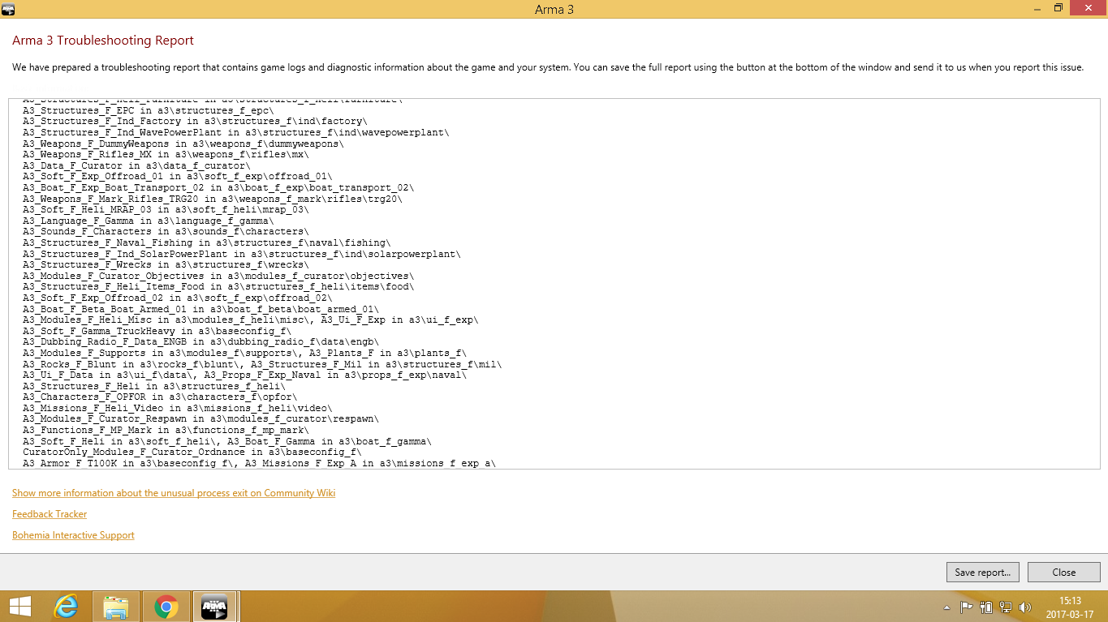Click the volume speaker tray icon
The image size is (1108, 622).
pos(1025,607)
